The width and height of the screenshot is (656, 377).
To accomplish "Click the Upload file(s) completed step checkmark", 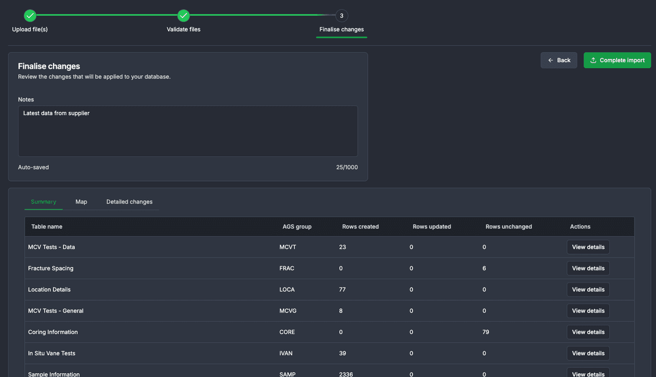I will [30, 16].
